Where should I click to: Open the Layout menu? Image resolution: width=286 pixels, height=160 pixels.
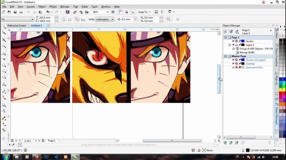coord(30,7)
